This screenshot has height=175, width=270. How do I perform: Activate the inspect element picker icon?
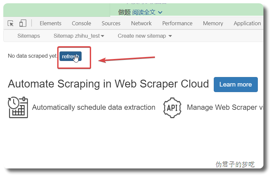coord(11,23)
